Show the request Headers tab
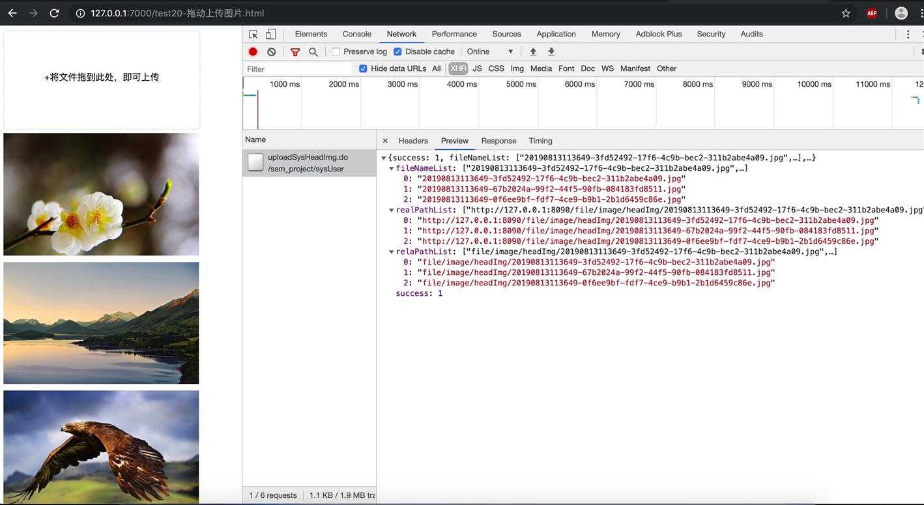 (x=413, y=141)
